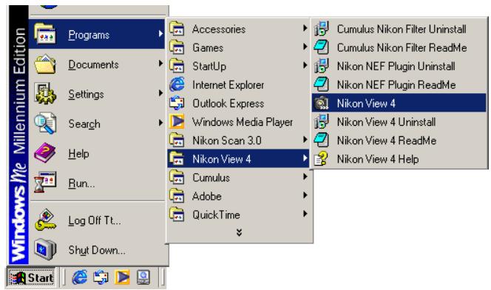Launch Media Player from the taskbar quick launch

tap(122, 277)
